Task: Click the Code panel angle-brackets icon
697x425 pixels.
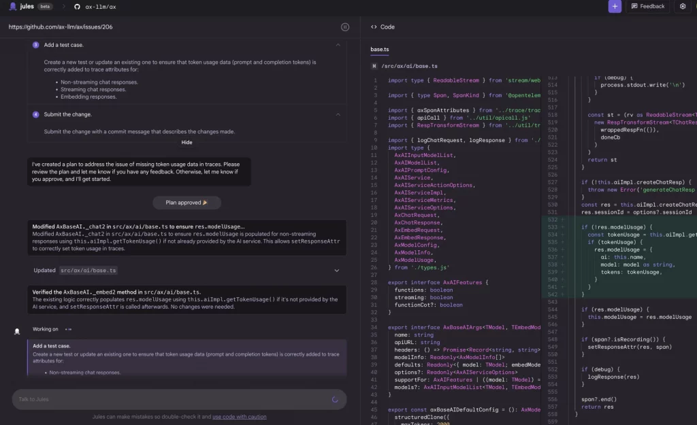Action: [x=374, y=27]
